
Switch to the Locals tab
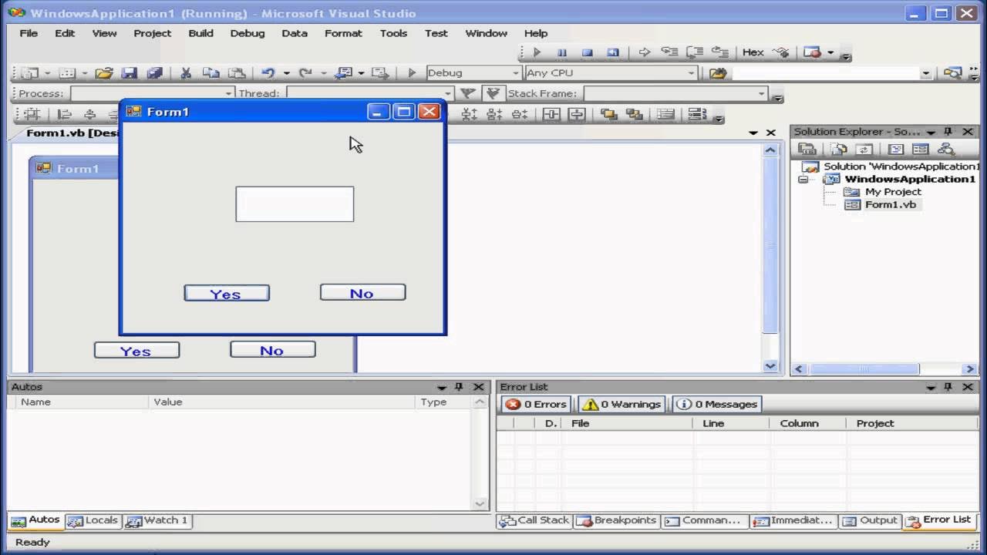click(93, 520)
